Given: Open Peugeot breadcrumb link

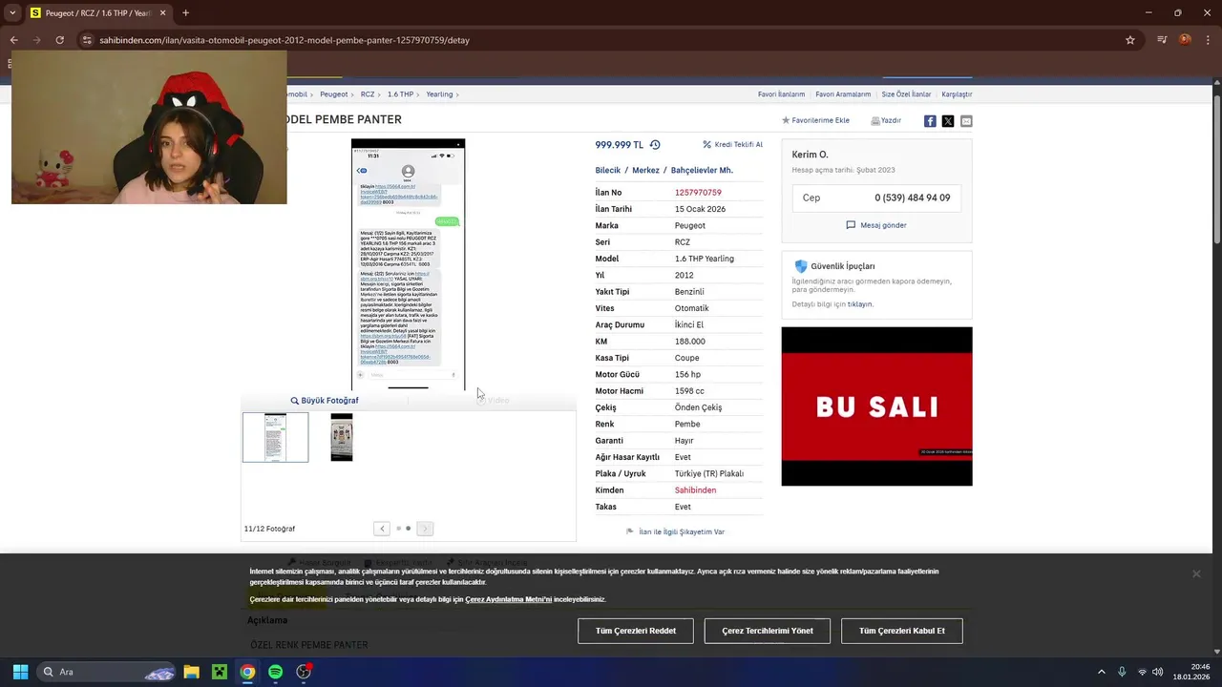Looking at the screenshot, I should pos(334,94).
